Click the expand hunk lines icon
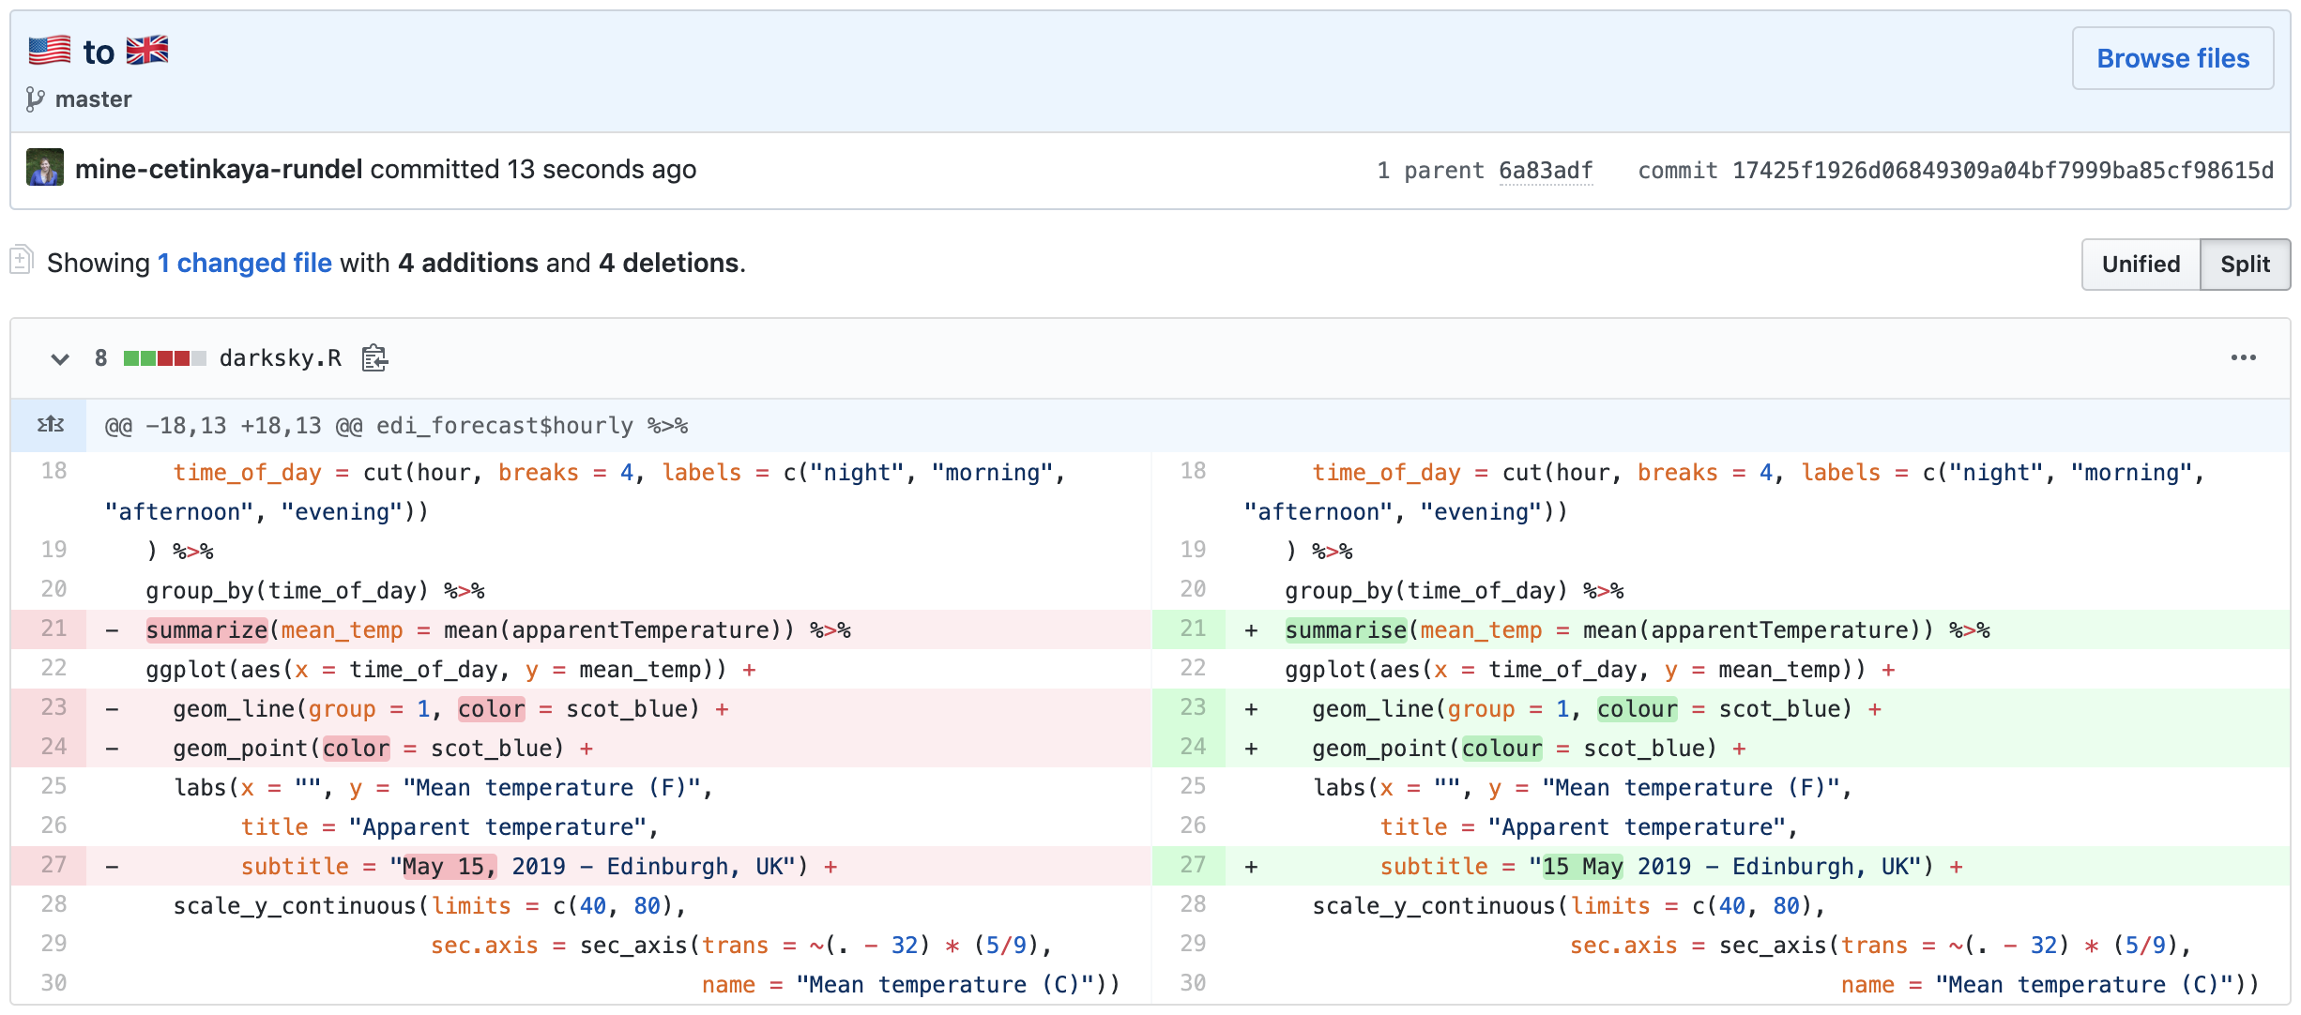 (x=50, y=425)
